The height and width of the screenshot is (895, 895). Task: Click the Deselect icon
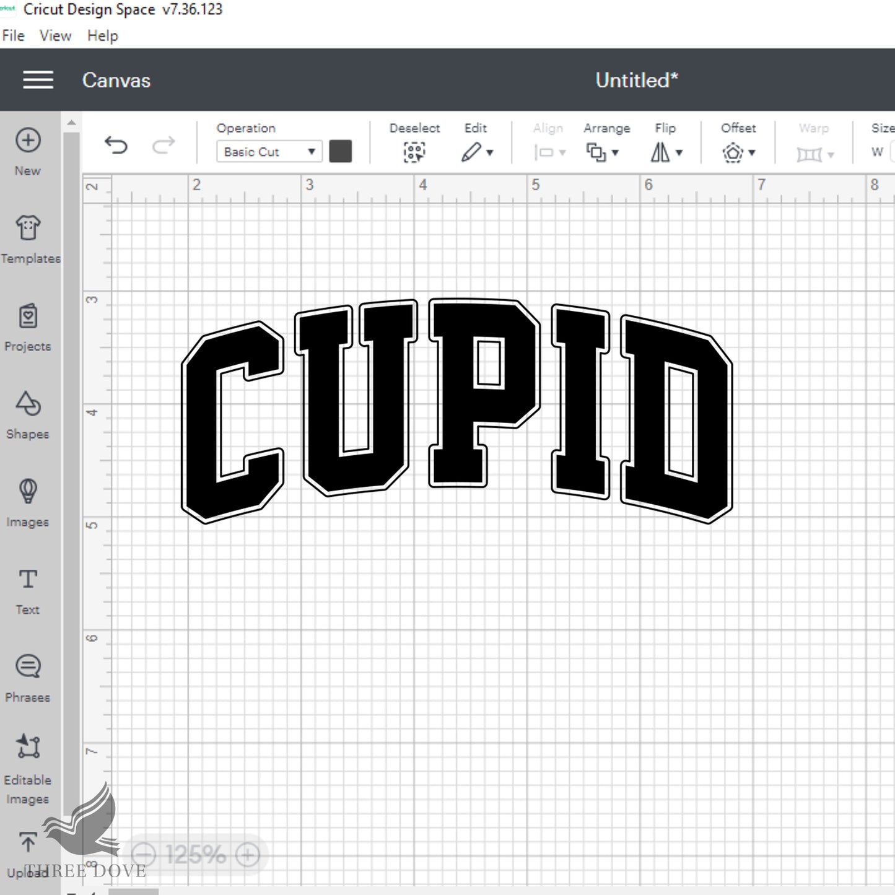pyautogui.click(x=414, y=152)
